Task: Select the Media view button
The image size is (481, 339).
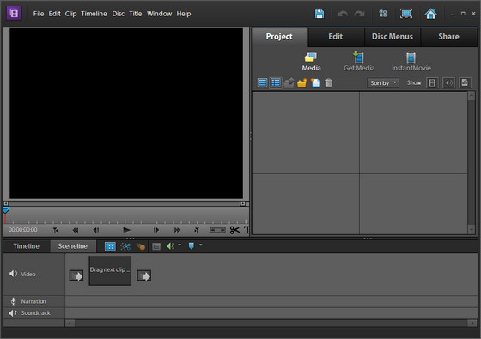Action: point(311,62)
